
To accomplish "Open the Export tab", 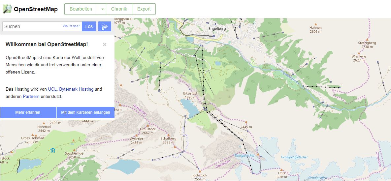I will tap(144, 9).
